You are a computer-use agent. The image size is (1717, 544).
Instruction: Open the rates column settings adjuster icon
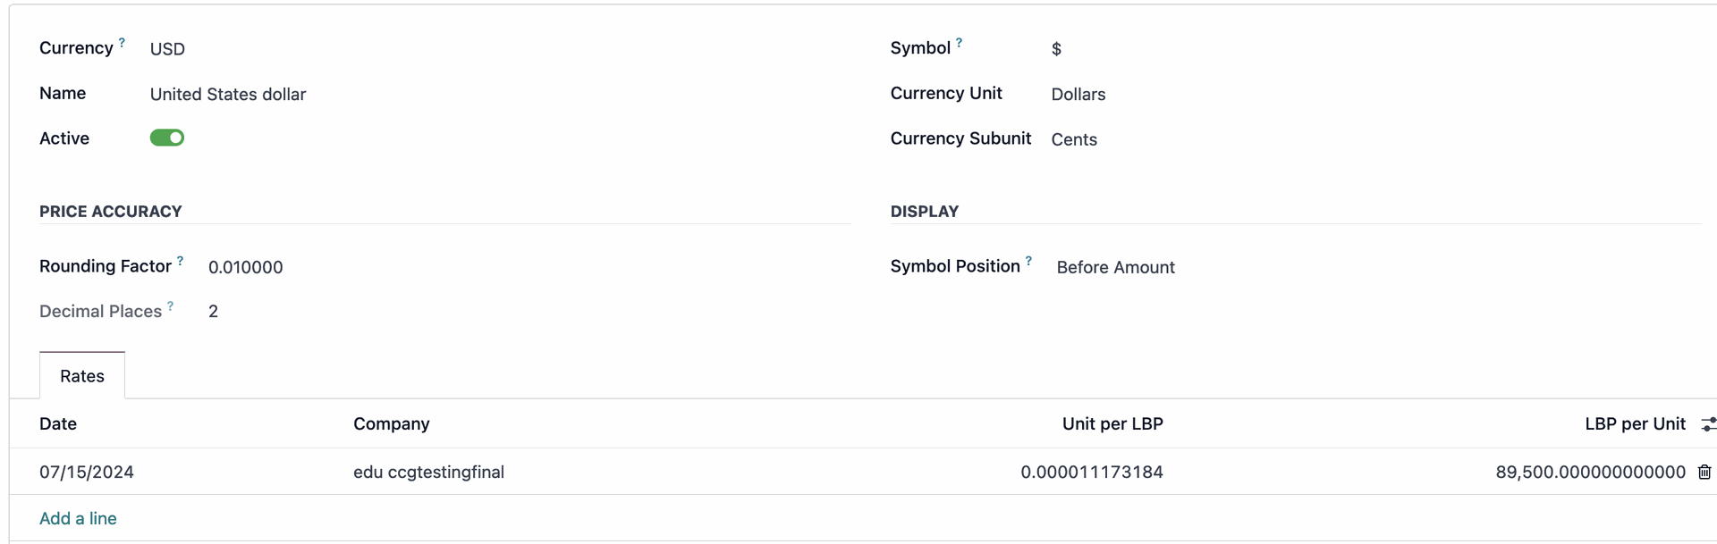(1708, 424)
